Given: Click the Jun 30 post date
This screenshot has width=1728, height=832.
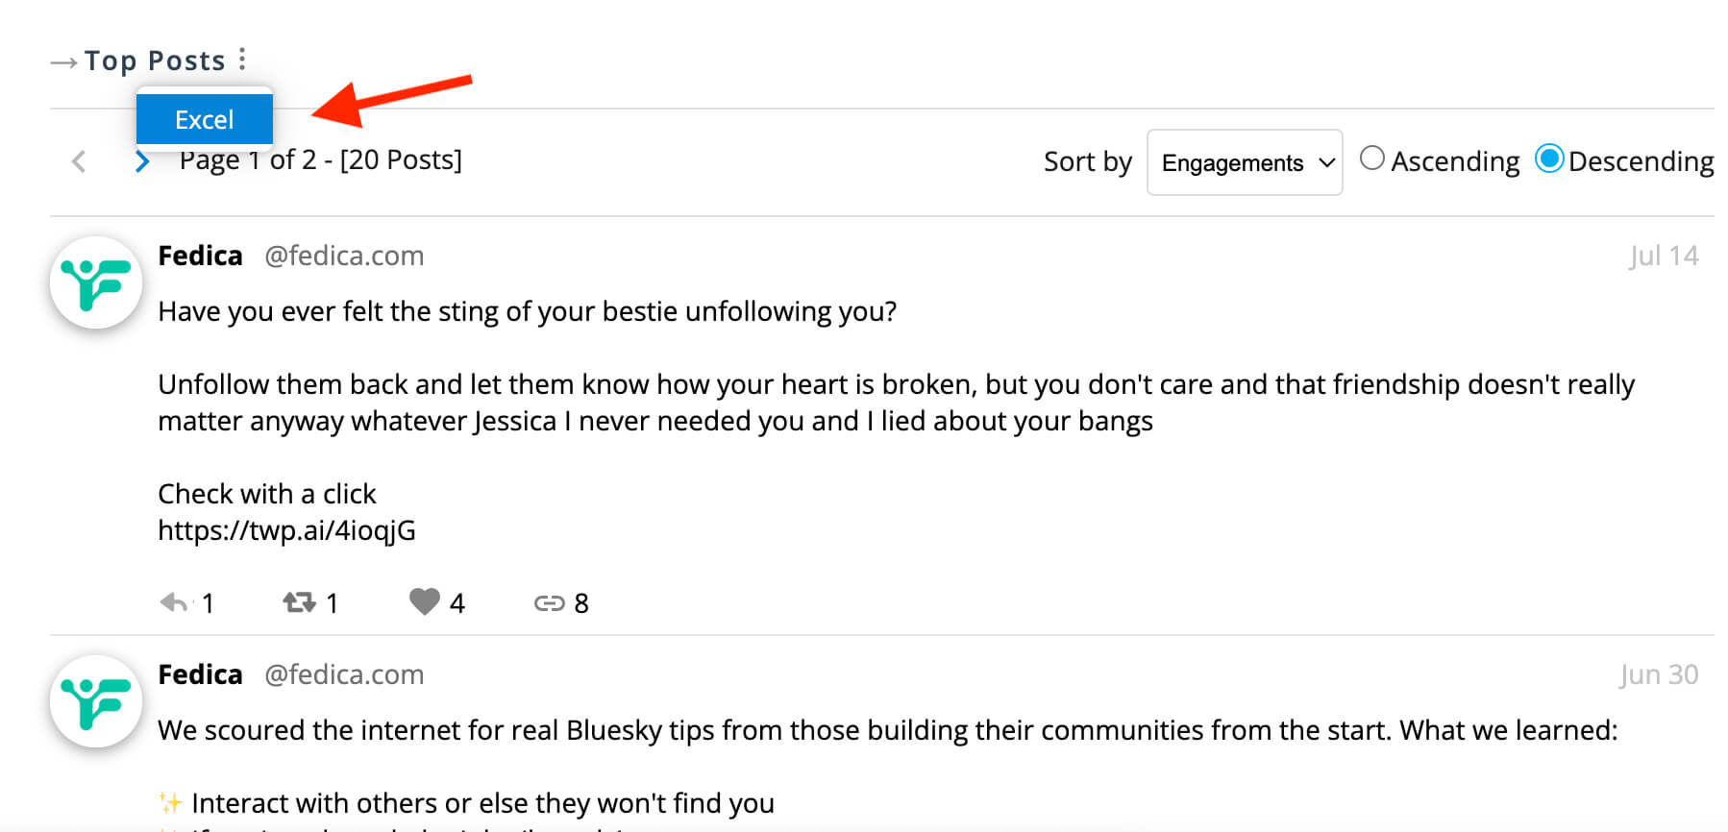Looking at the screenshot, I should pyautogui.click(x=1659, y=674).
